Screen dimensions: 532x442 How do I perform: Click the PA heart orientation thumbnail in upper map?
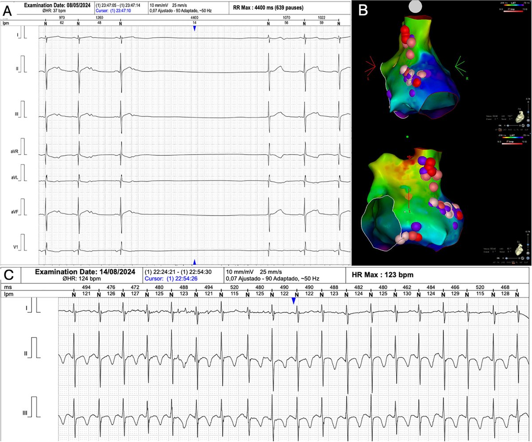click(520, 117)
